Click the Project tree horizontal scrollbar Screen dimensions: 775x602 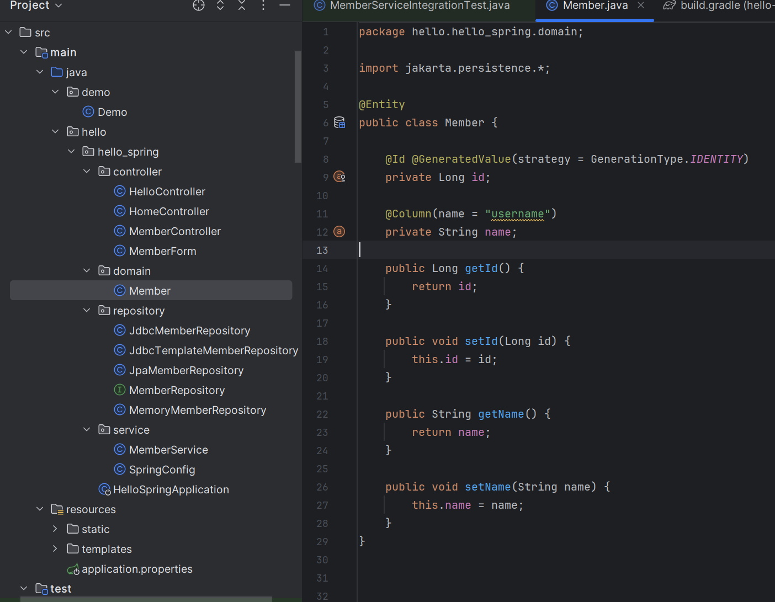coord(146,599)
